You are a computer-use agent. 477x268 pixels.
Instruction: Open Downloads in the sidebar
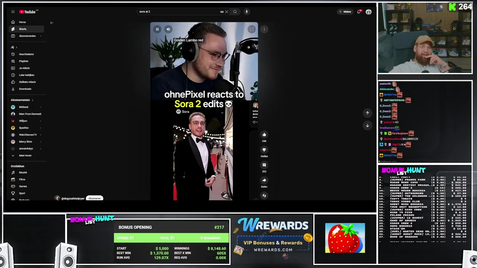pos(26,89)
